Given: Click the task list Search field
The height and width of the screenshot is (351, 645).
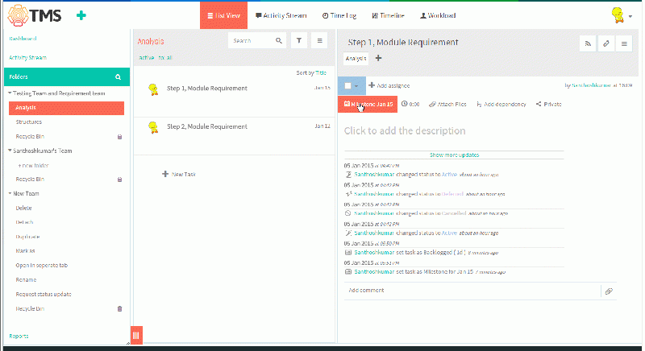Looking at the screenshot, I should tap(251, 40).
